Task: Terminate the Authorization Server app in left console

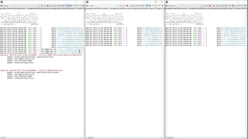Action: (48, 6)
